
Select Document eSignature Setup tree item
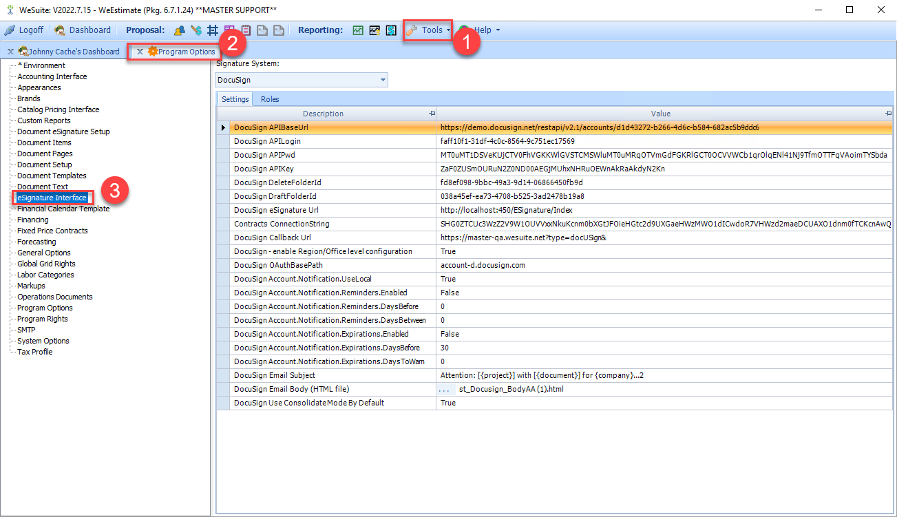point(63,131)
